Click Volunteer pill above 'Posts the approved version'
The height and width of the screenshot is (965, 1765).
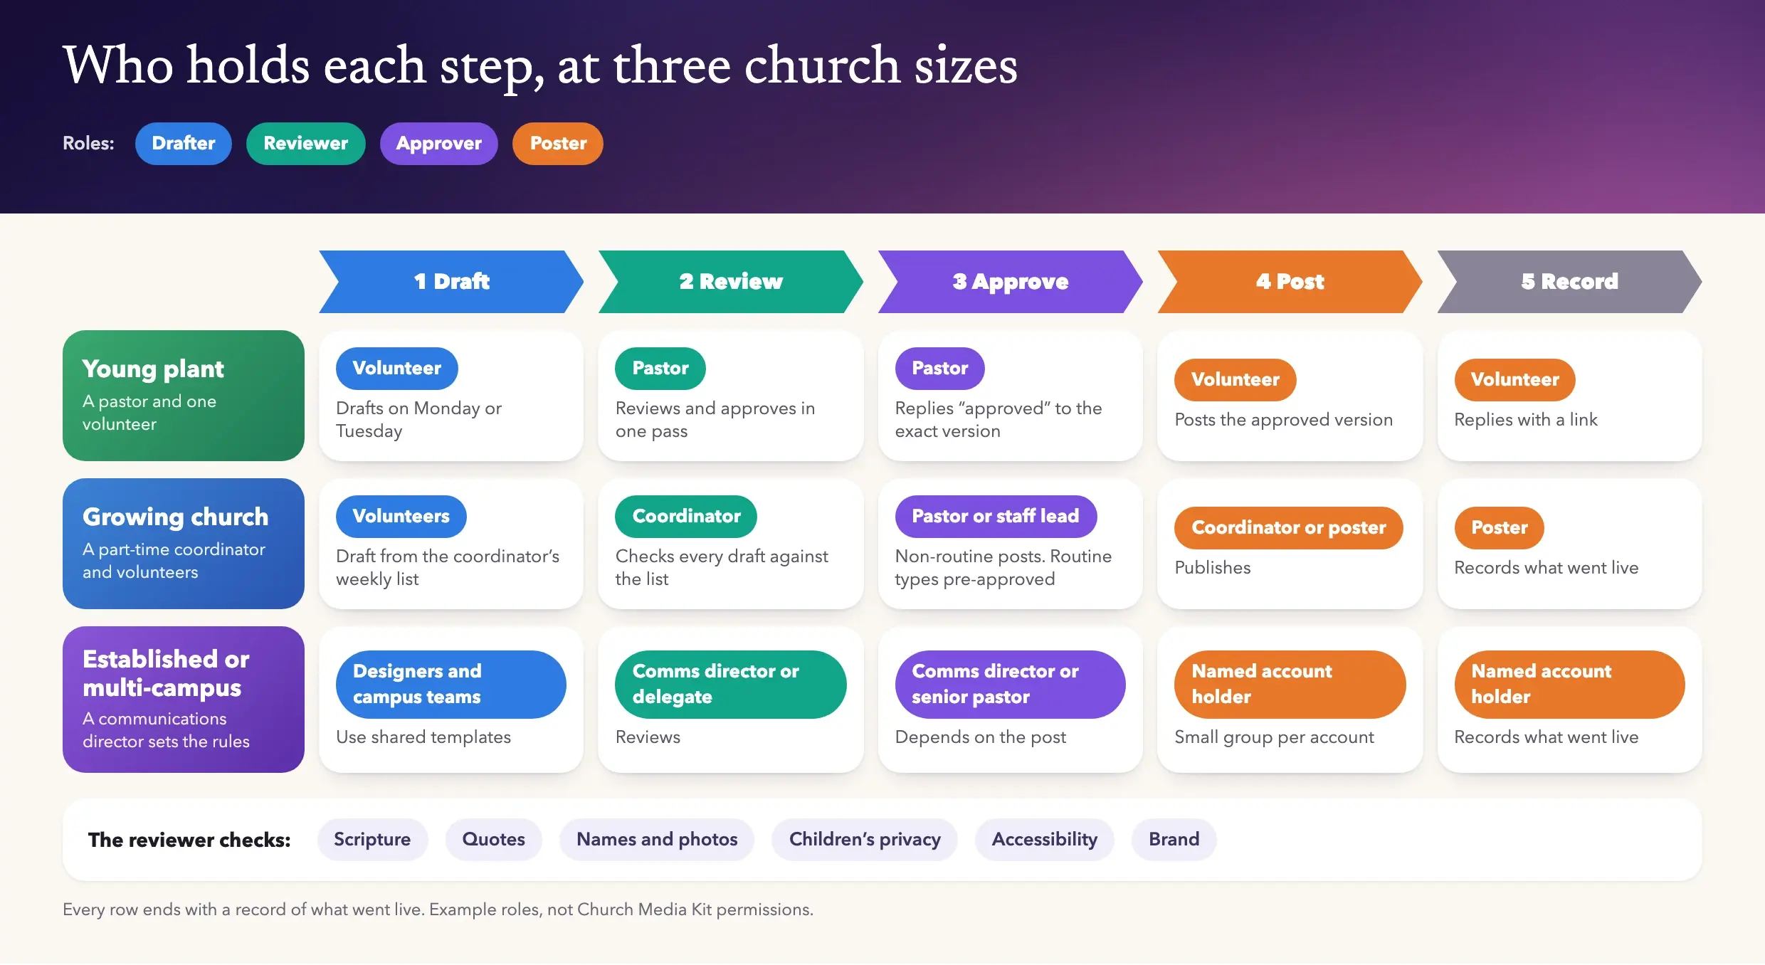(x=1235, y=380)
